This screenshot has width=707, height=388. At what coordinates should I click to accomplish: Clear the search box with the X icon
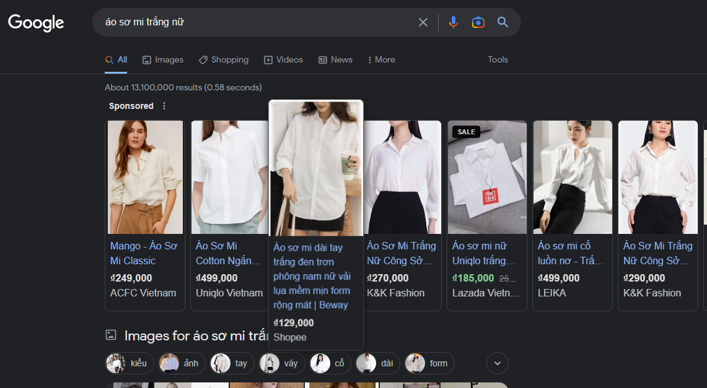423,22
